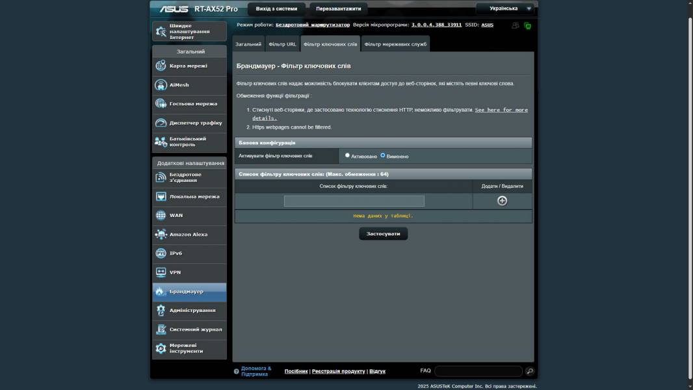Viewport: 693px width, 390px height.
Task: Follow the See here for more details link
Action: [x=501, y=110]
